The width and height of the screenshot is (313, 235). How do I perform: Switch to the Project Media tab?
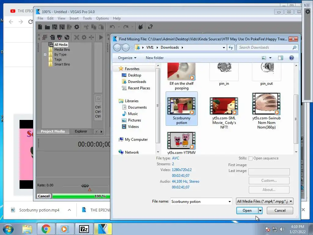click(x=53, y=131)
